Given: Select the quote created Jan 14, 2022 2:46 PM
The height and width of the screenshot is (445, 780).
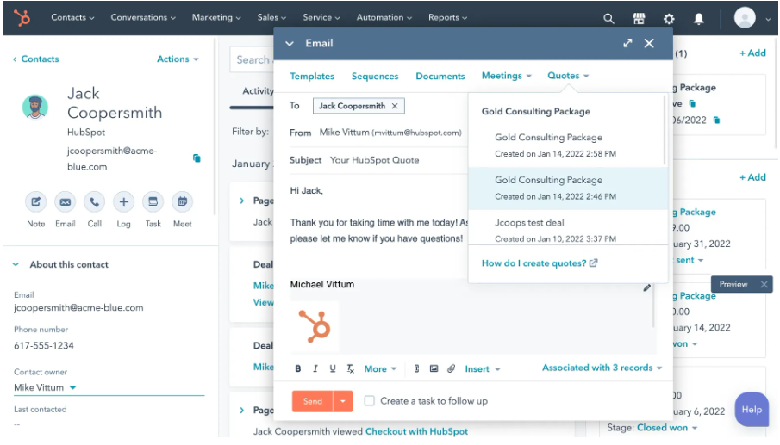Looking at the screenshot, I should tap(567, 189).
